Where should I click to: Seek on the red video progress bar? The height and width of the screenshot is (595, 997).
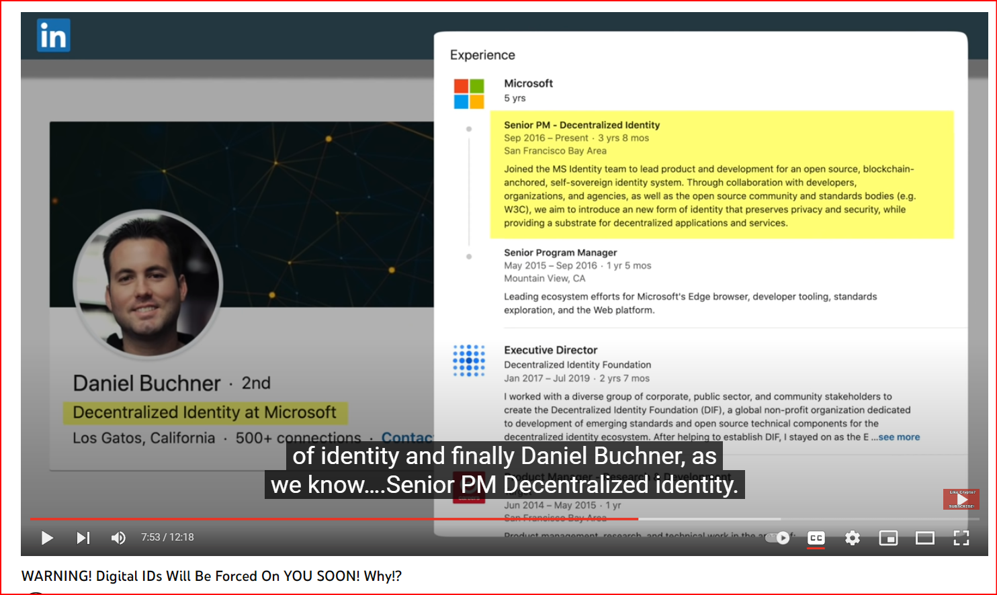[334, 519]
